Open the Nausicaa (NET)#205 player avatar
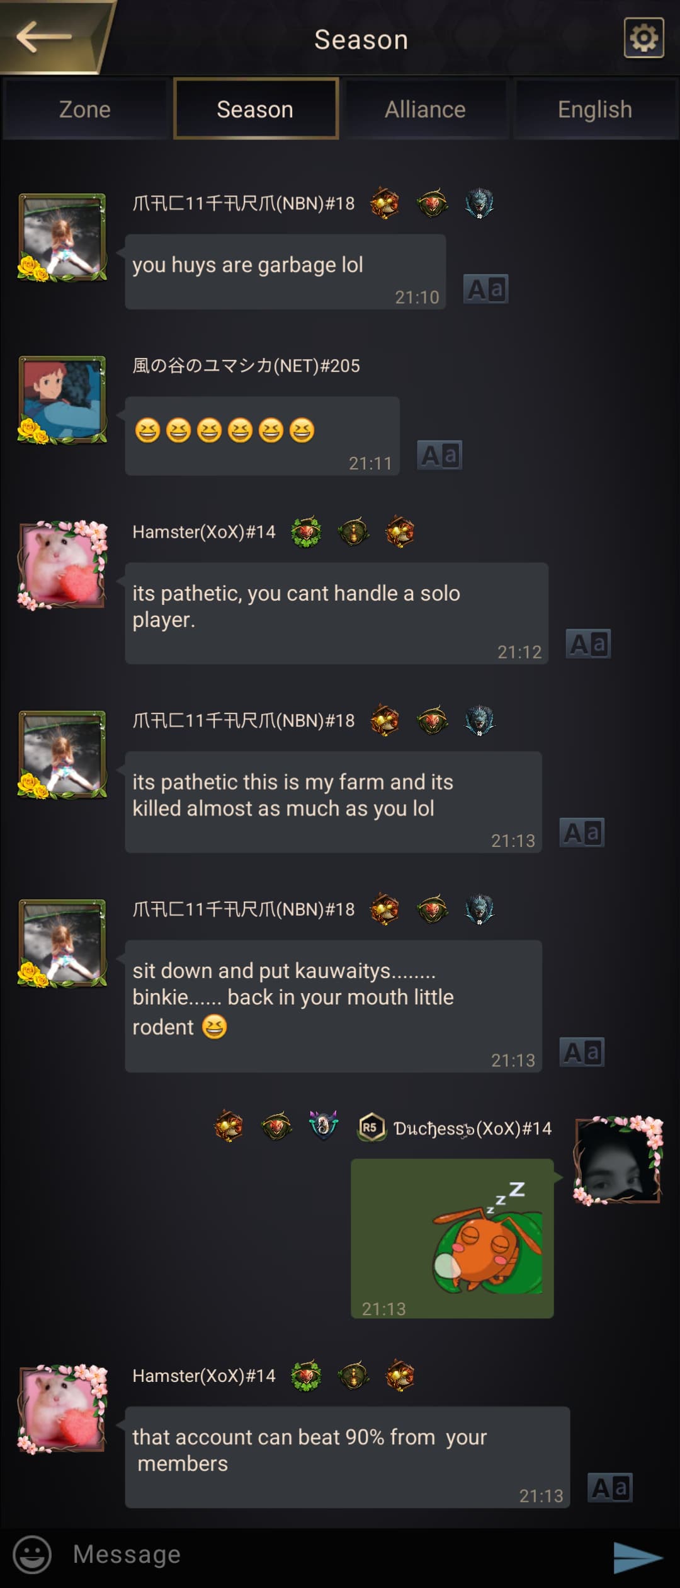 62,400
